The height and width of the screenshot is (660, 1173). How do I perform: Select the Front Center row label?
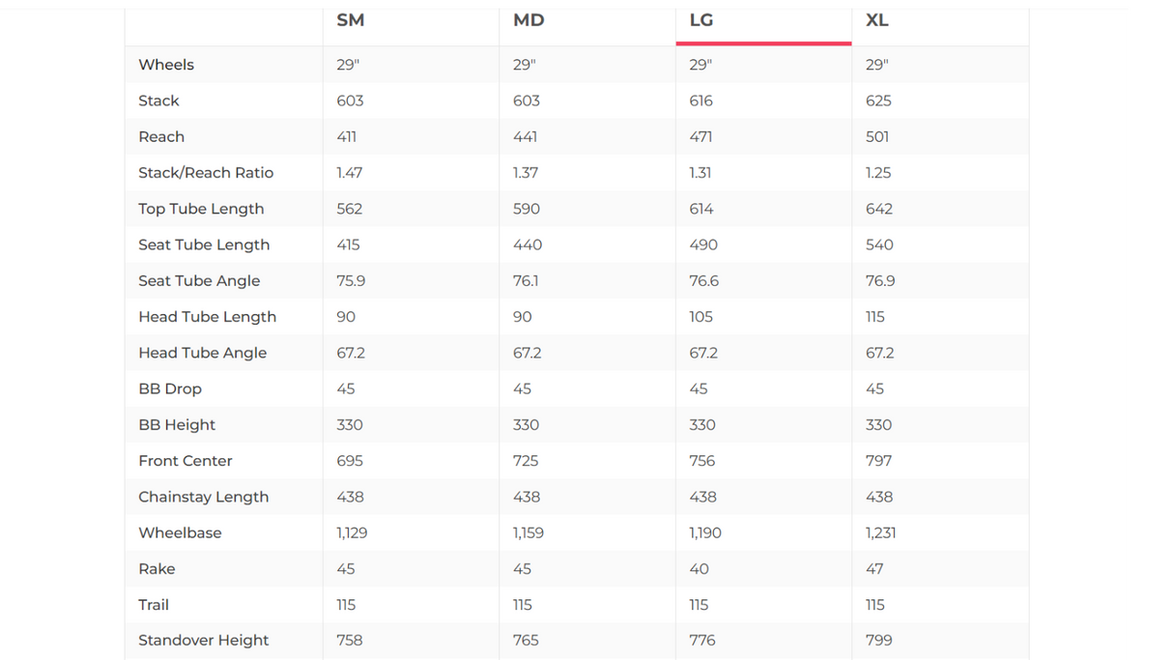[x=186, y=461]
